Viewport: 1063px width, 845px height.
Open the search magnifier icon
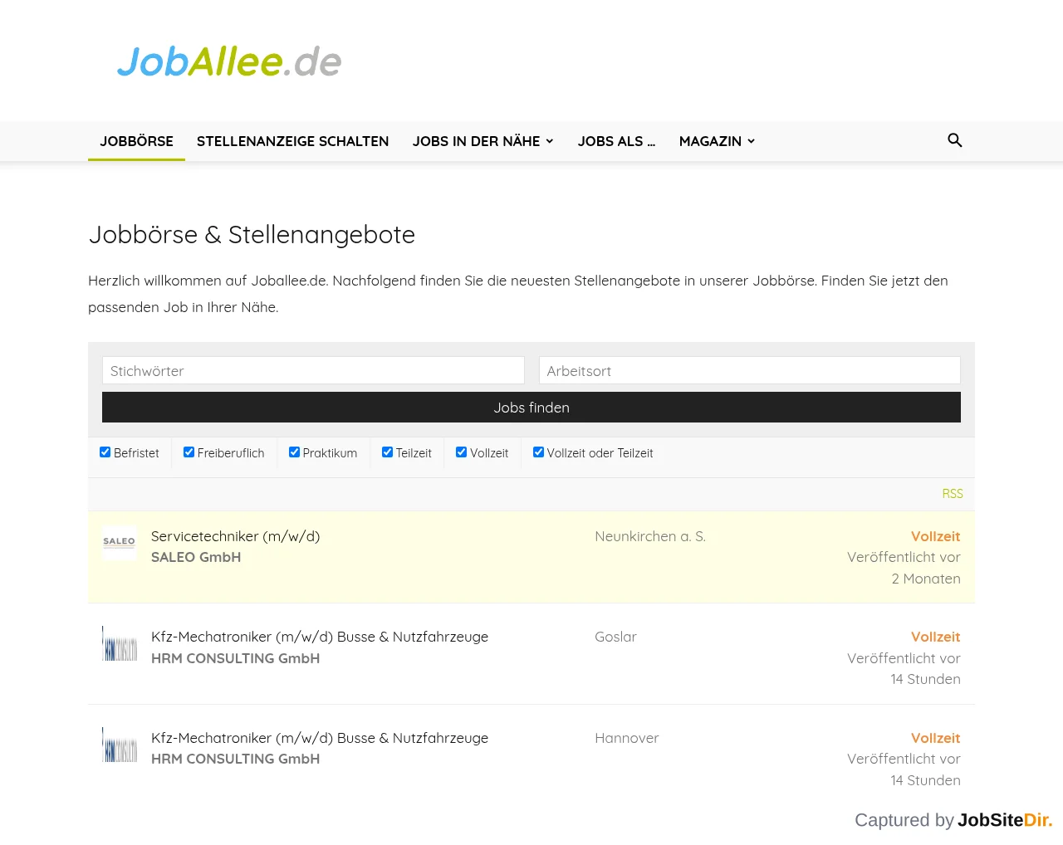955,140
